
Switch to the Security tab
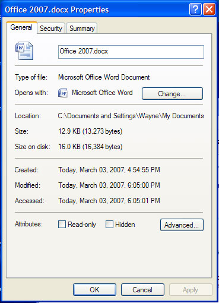[x=51, y=29]
